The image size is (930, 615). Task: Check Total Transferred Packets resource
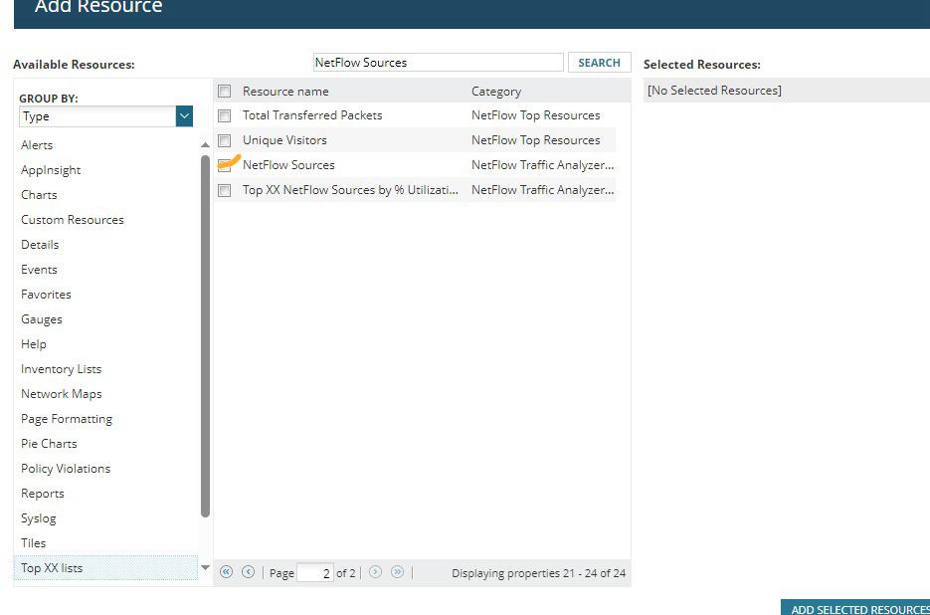[x=224, y=115]
